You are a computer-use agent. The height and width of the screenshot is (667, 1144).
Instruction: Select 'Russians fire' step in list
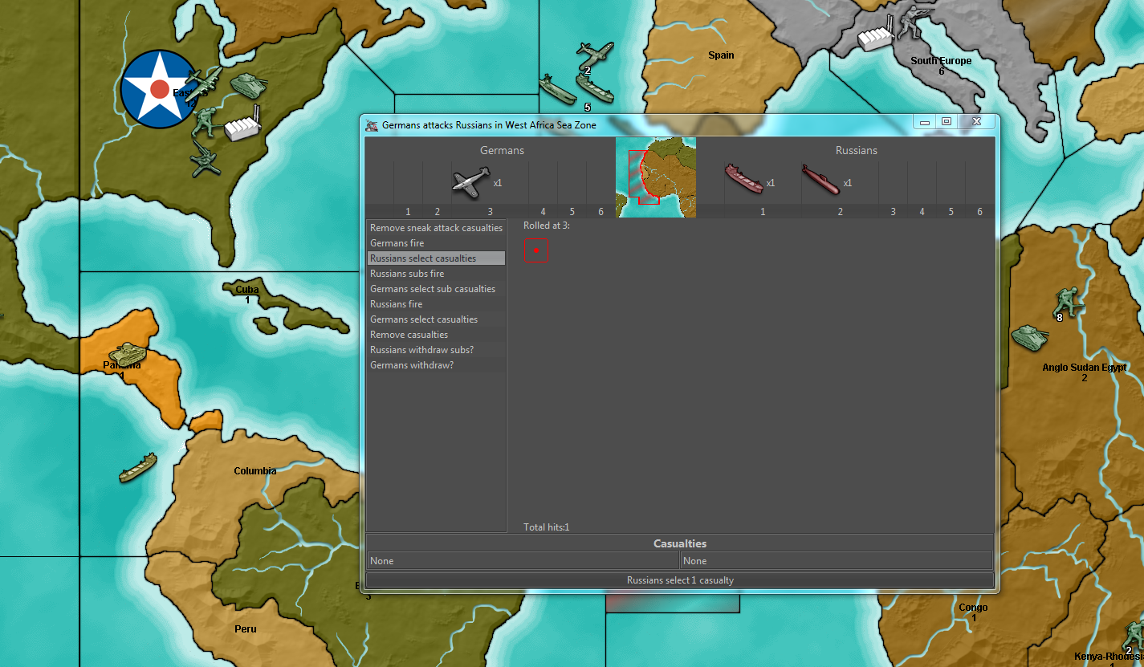(436, 304)
